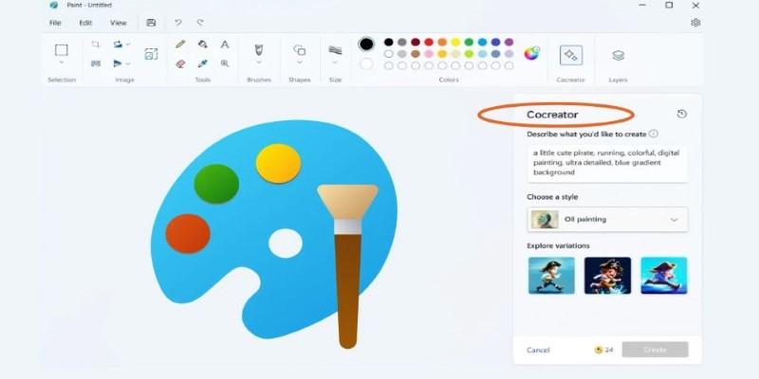Open the edit colors wheel

[531, 52]
